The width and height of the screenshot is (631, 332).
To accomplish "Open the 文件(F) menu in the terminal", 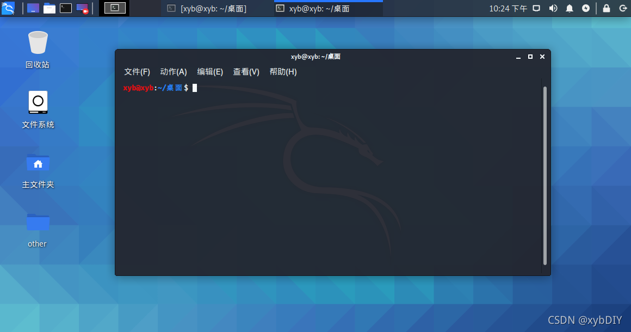I will click(137, 72).
